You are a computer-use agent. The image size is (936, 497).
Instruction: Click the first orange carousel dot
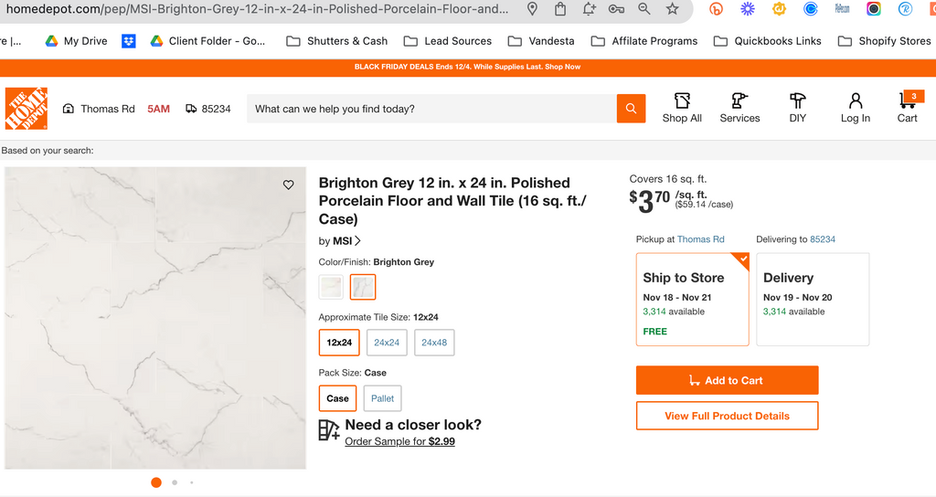(156, 482)
